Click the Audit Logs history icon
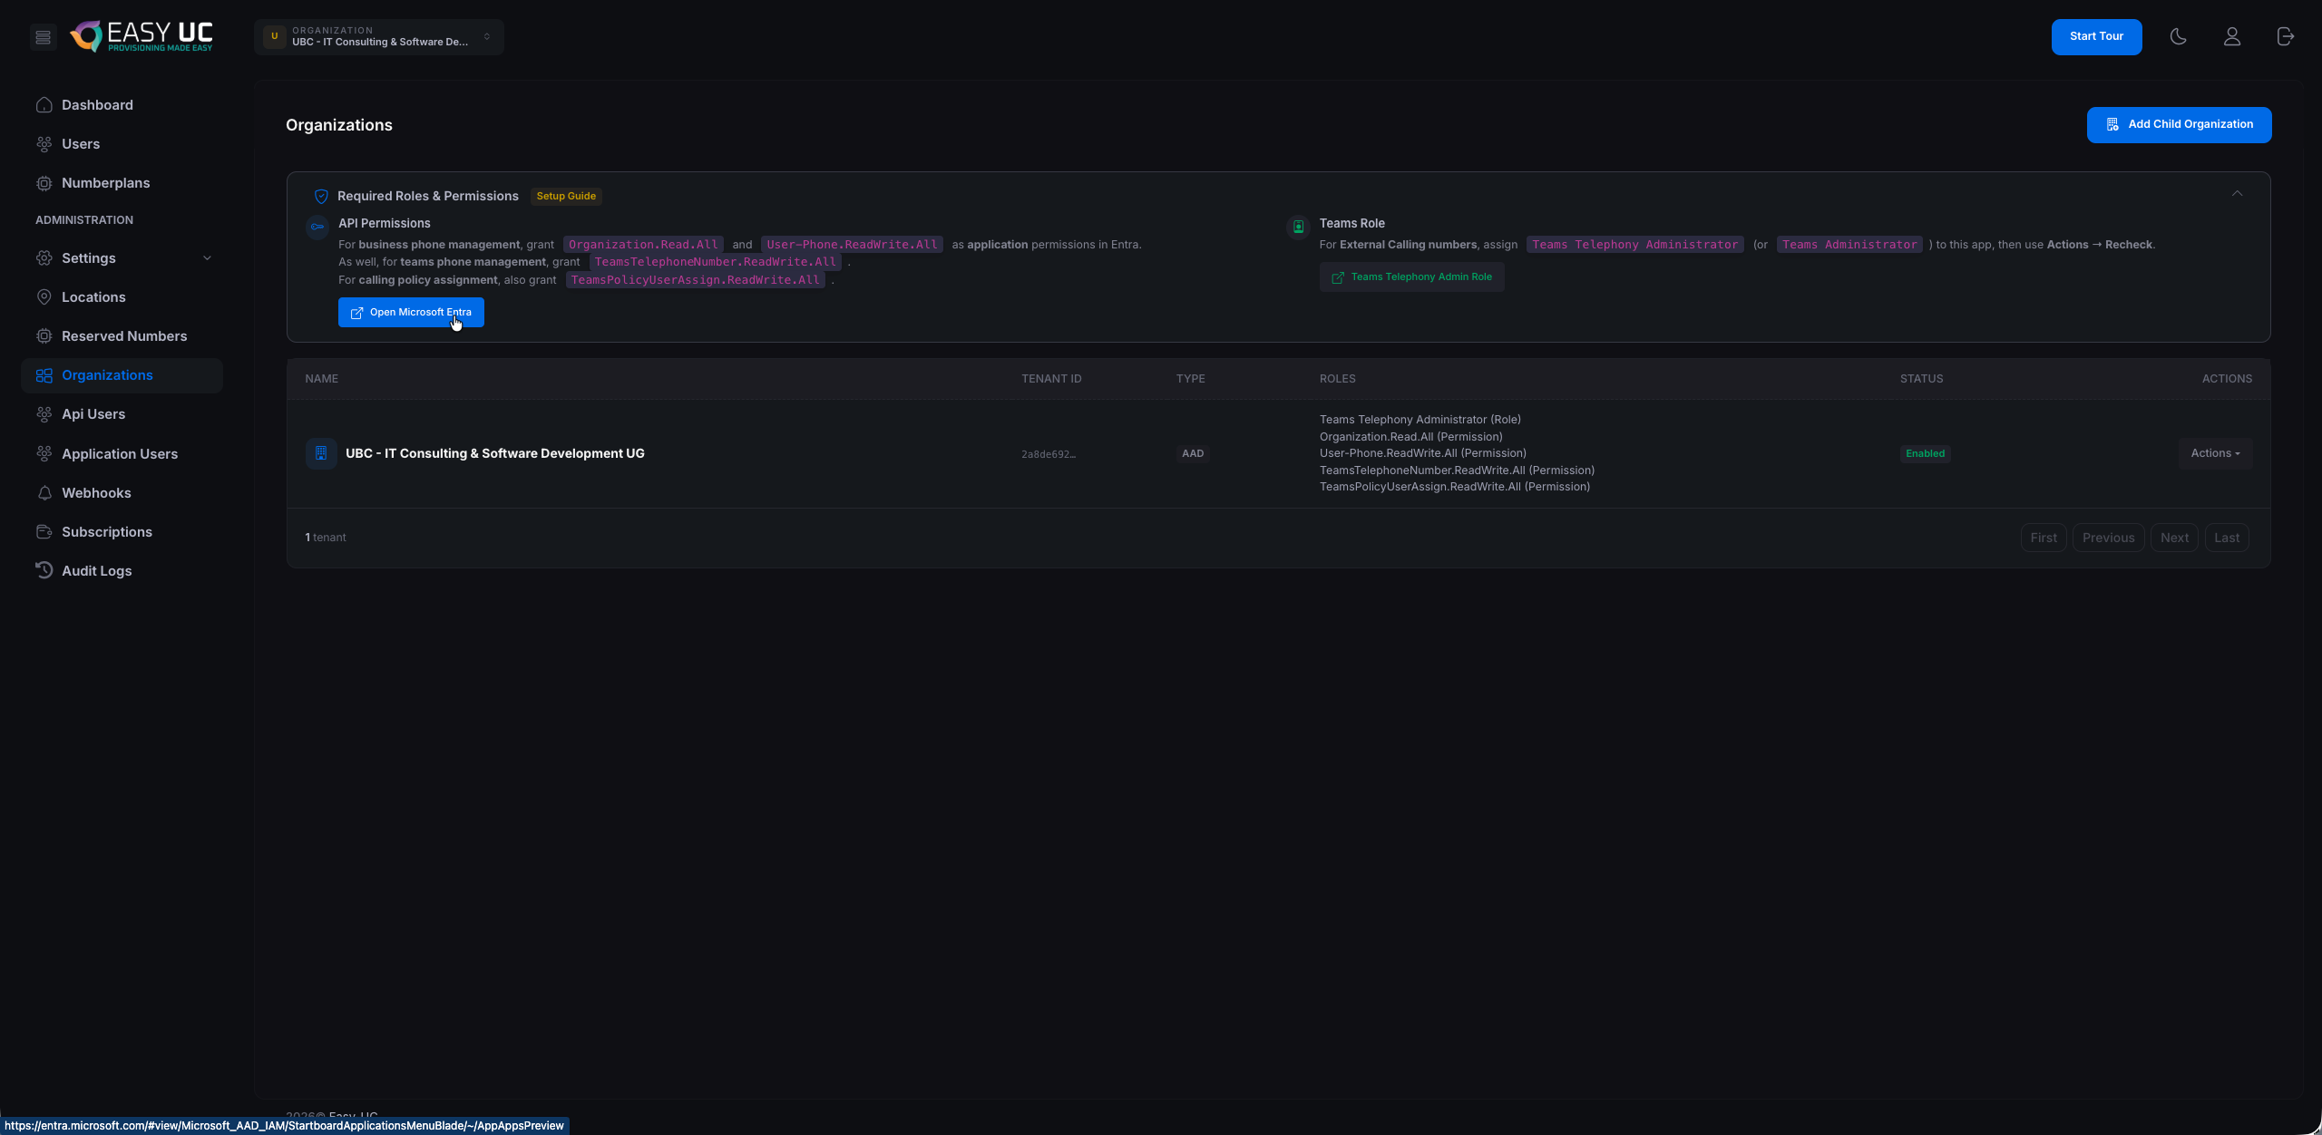The image size is (2322, 1135). click(44, 571)
